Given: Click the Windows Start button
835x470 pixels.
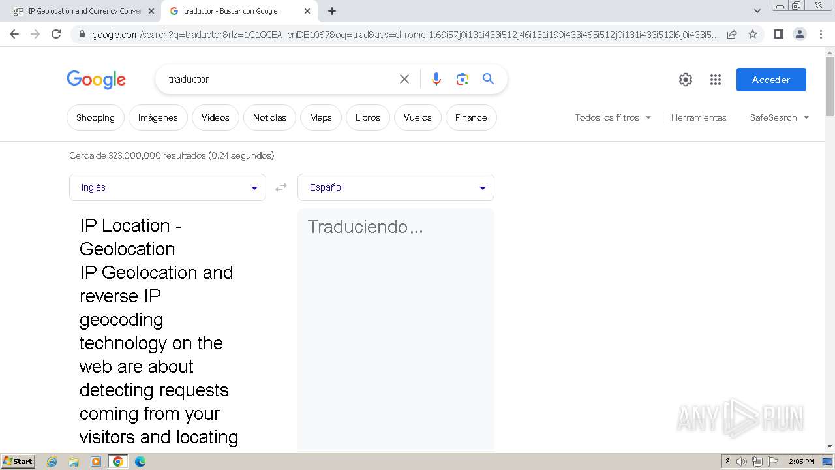Looking at the screenshot, I should (x=18, y=462).
